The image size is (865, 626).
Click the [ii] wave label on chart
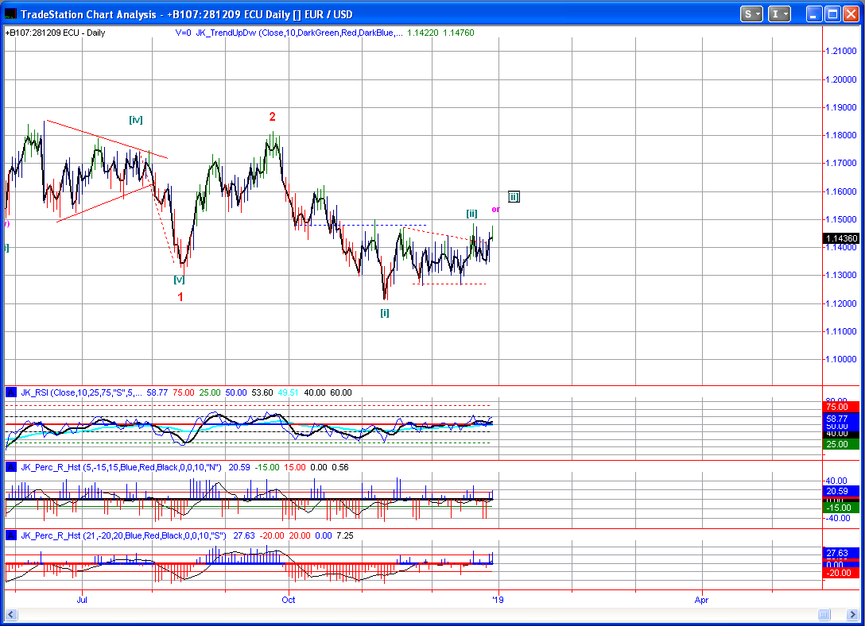pos(471,214)
